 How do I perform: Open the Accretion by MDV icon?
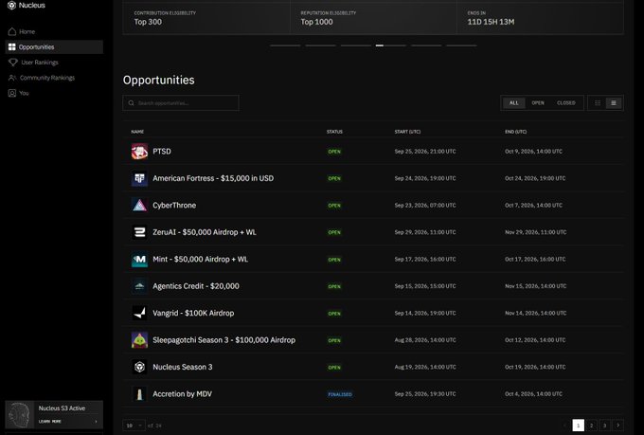[x=139, y=394]
